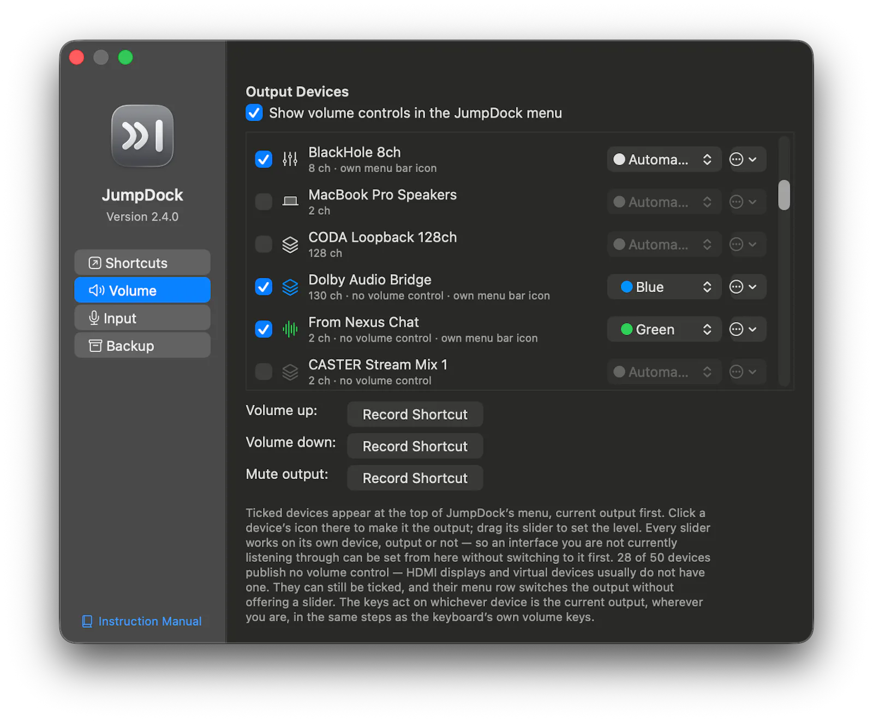Open the Automatic color dropdown for BlackHole 8ch
Viewport: 873px width, 722px height.
point(664,159)
